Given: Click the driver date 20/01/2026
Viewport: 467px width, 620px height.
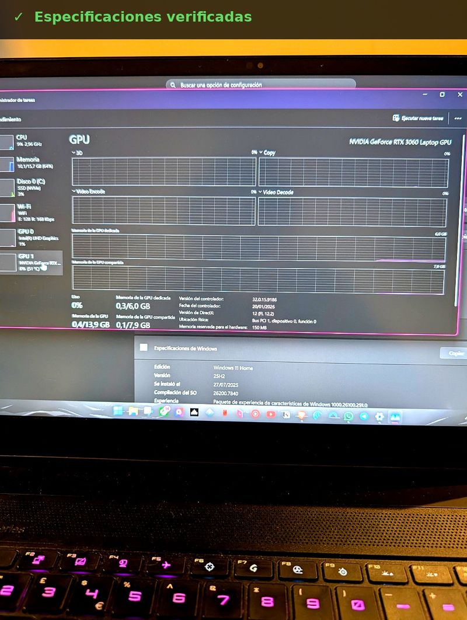Looking at the screenshot, I should click(x=263, y=306).
